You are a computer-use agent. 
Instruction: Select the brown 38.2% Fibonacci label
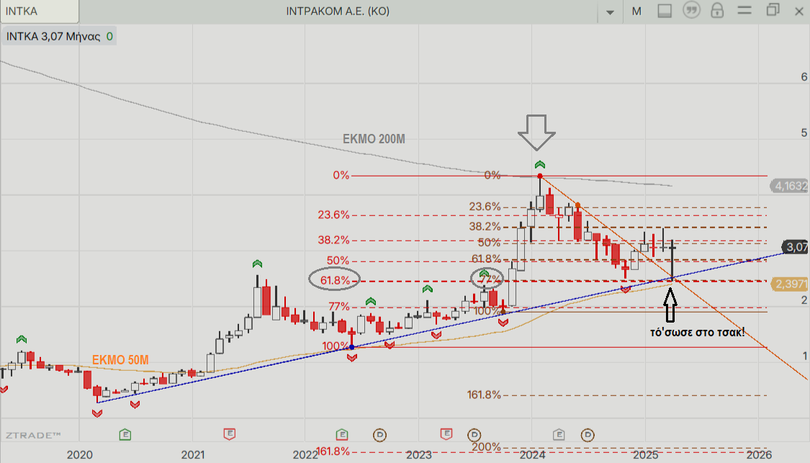click(485, 226)
